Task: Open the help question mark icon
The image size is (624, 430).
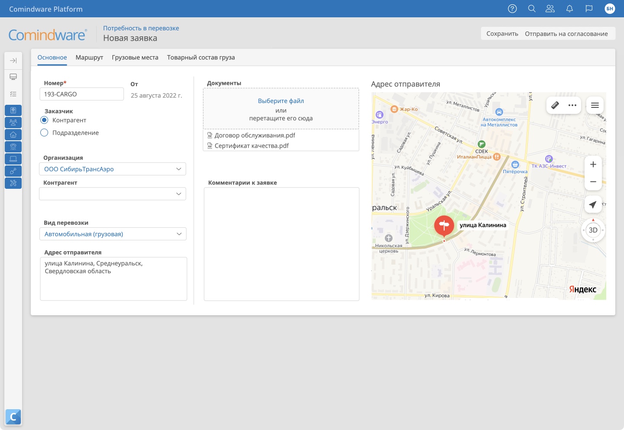Action: click(512, 9)
